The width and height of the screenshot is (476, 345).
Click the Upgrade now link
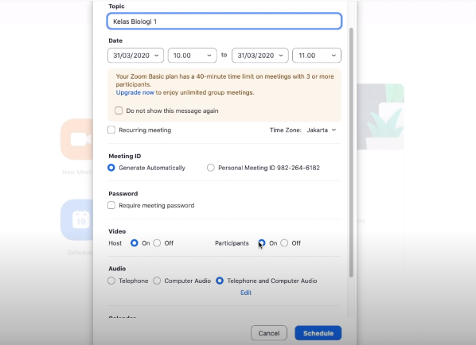click(135, 92)
